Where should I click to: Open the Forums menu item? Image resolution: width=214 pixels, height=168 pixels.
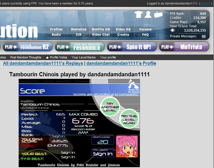(145, 29)
